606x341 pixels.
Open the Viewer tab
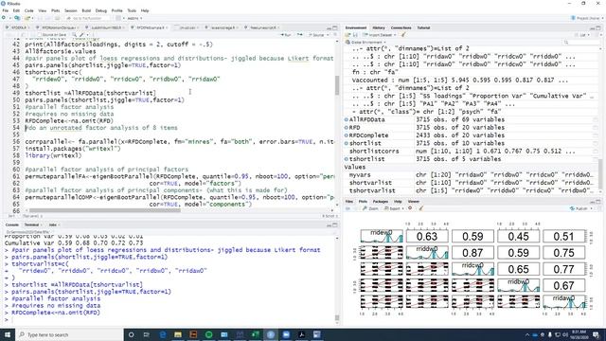coord(413,202)
